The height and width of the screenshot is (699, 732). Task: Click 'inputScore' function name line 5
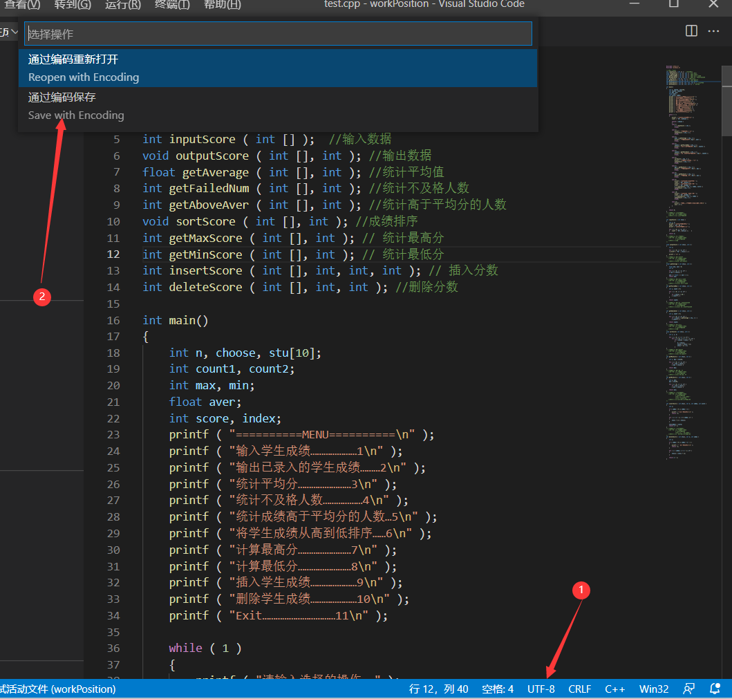pyautogui.click(x=202, y=140)
